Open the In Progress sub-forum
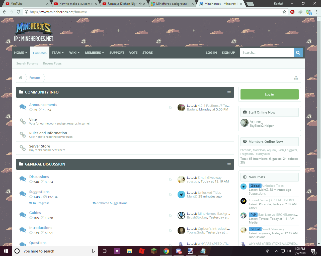 [41, 203]
